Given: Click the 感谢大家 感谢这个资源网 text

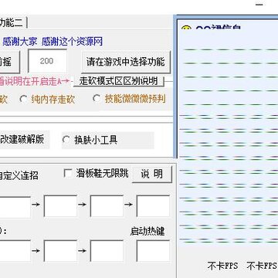Looking at the screenshot, I should (x=53, y=42).
